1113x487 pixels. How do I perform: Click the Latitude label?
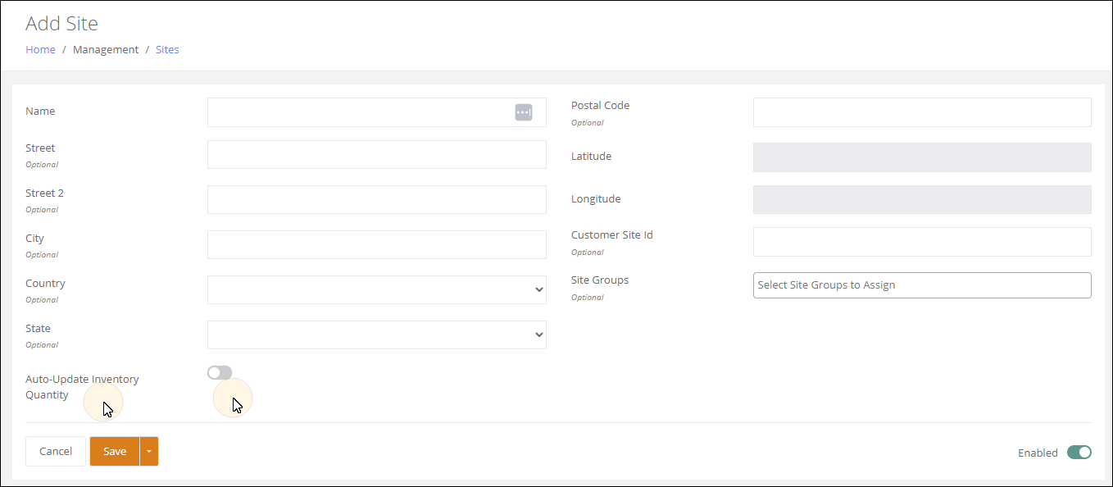pos(591,156)
